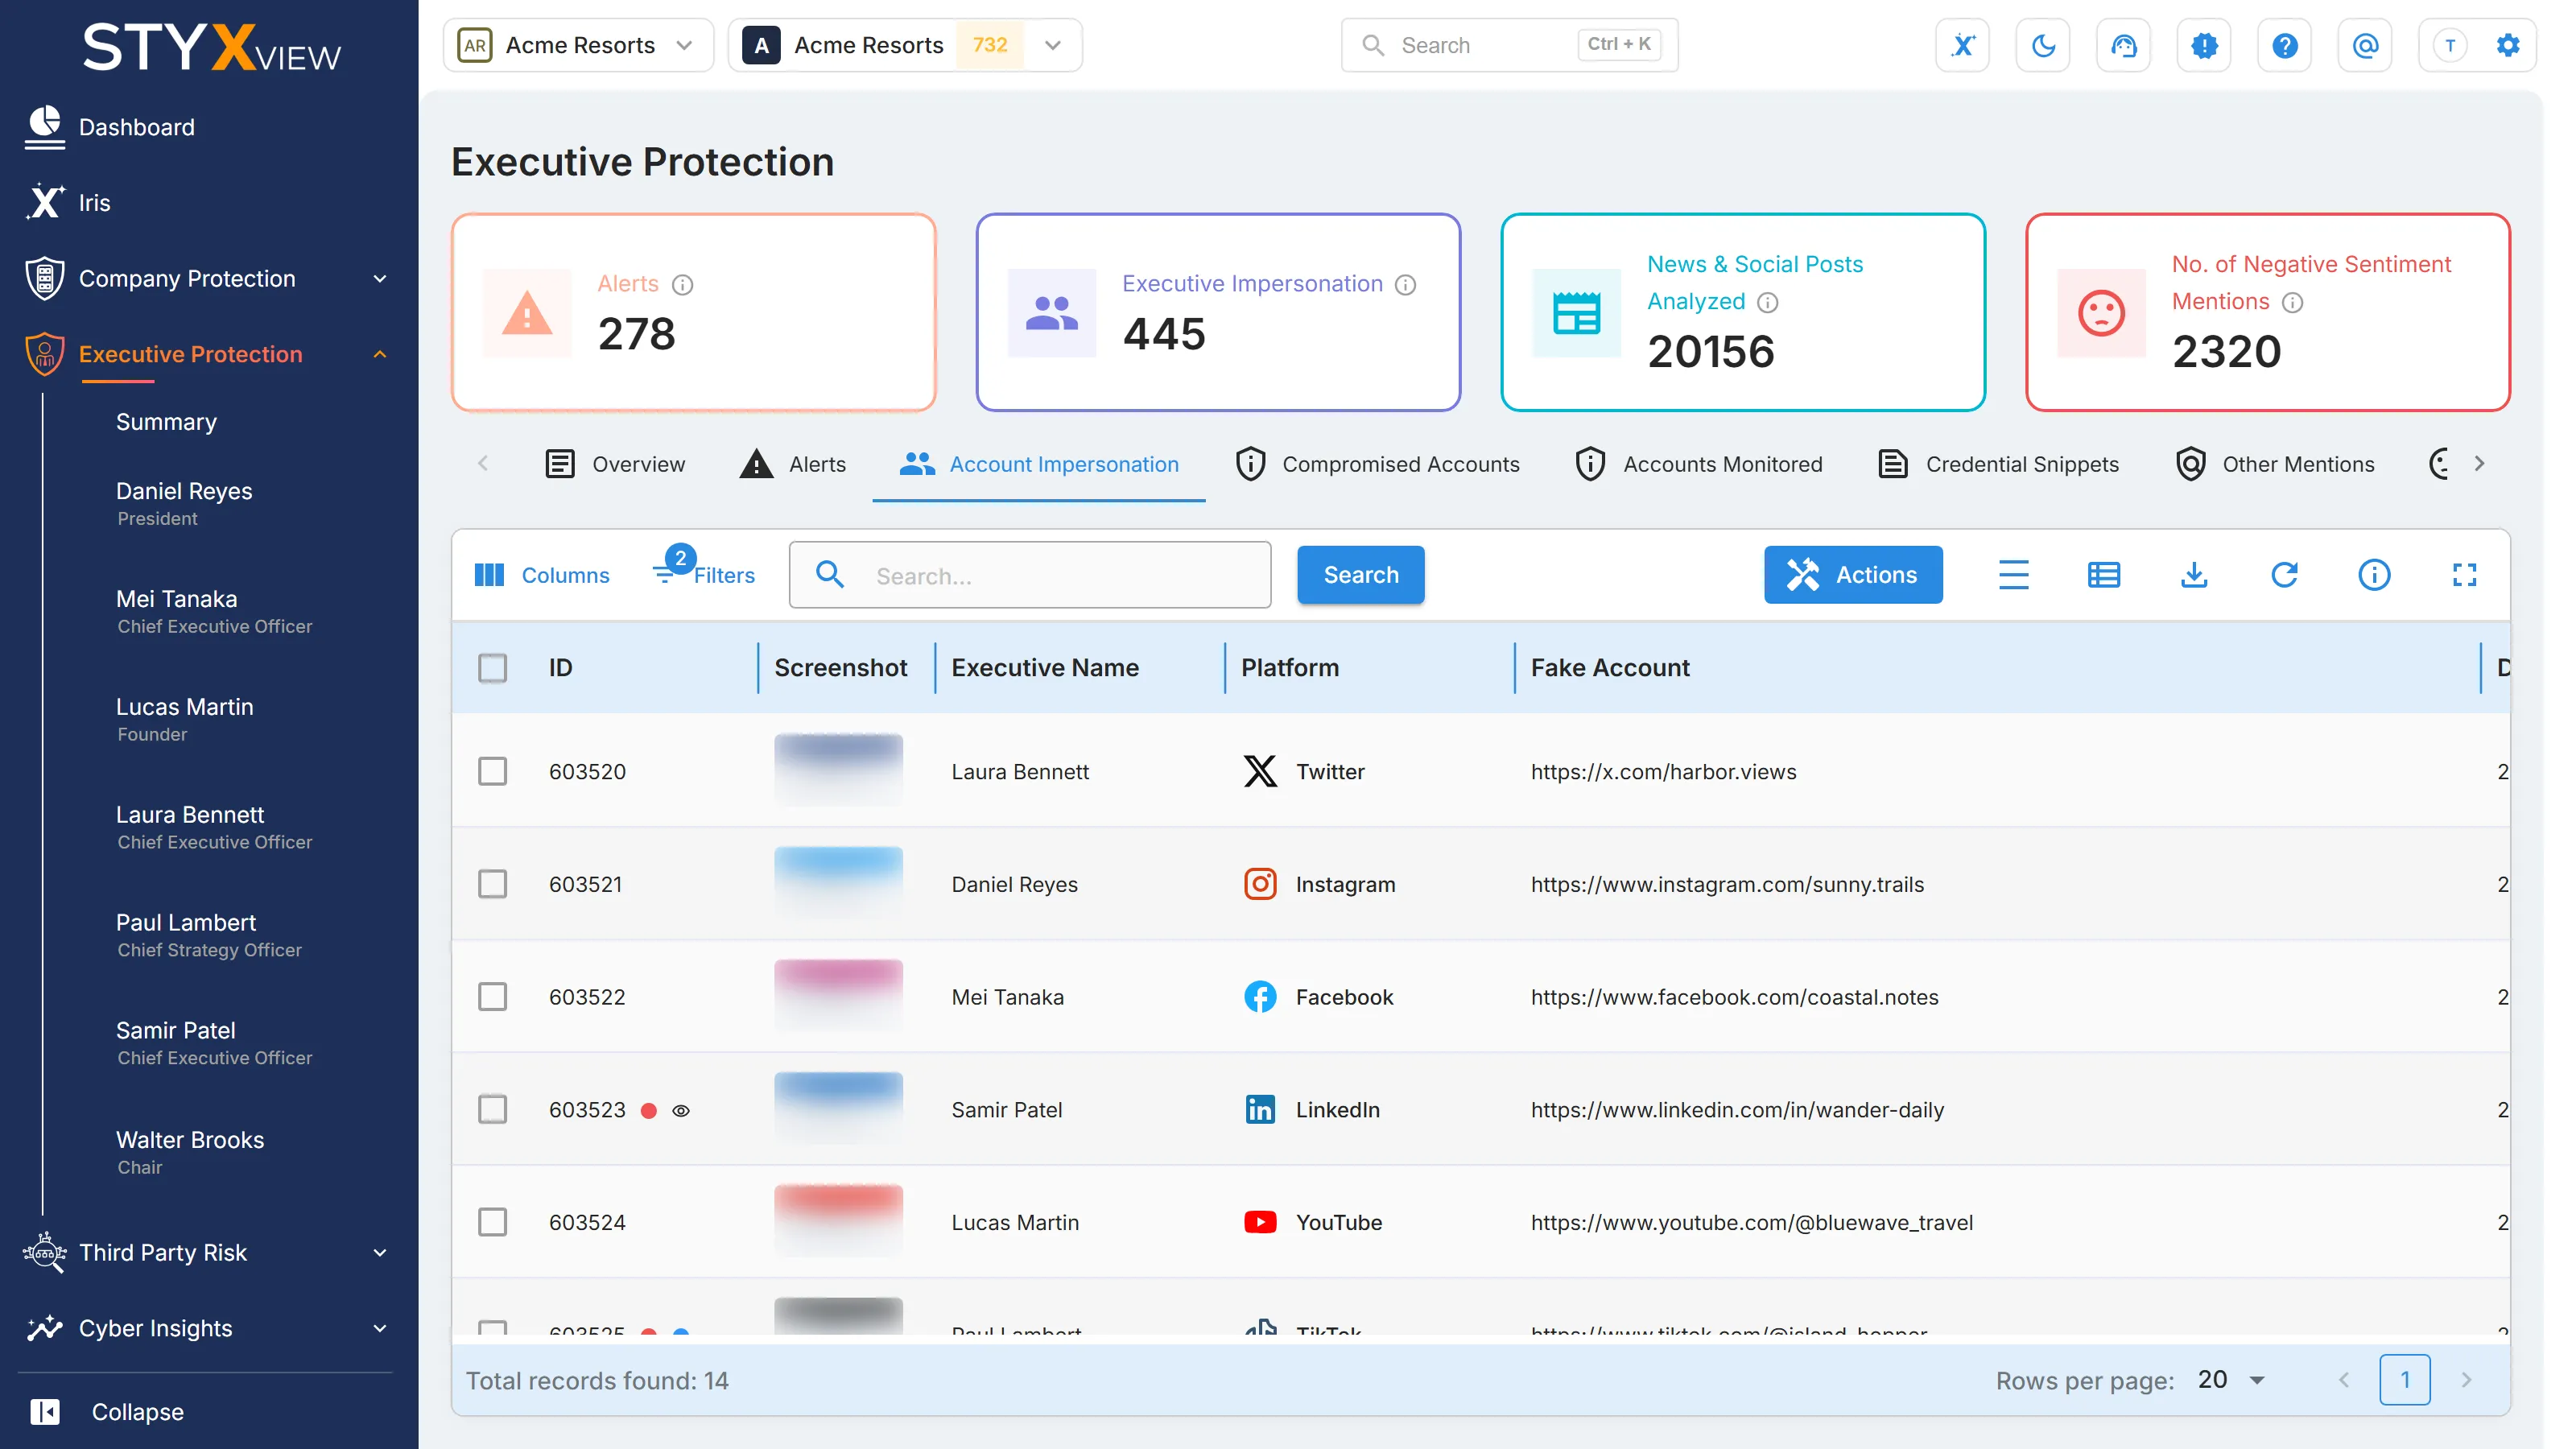
Task: Expand Company Protection menu
Action: (x=209, y=279)
